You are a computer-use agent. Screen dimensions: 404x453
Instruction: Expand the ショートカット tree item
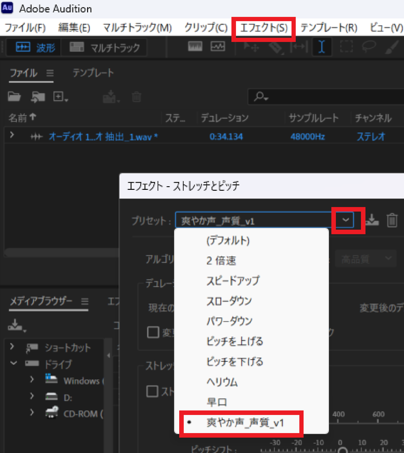12,346
